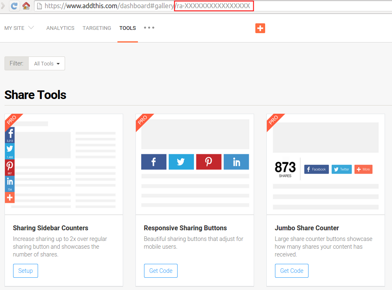Click Twitter icon in sidebar counters preview

point(10,151)
